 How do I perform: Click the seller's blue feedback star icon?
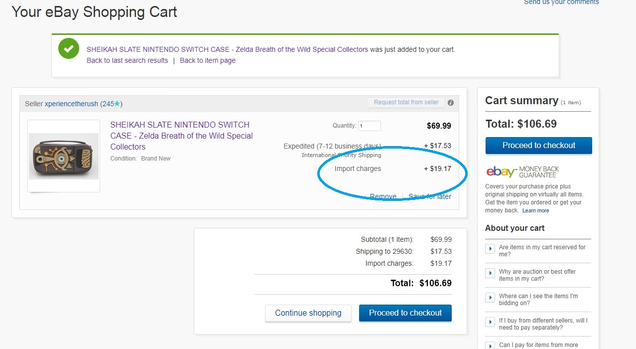pyautogui.click(x=117, y=104)
